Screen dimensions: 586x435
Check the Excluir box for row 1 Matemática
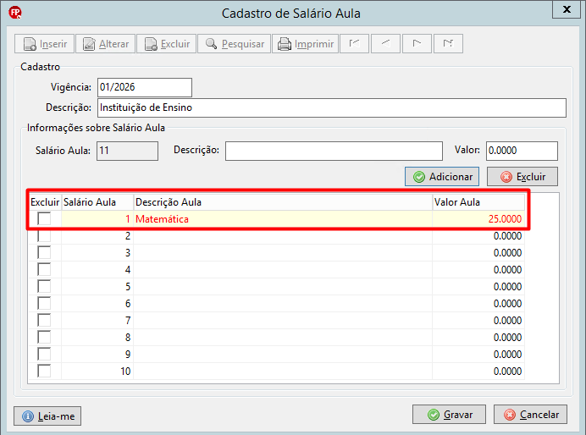tap(44, 218)
